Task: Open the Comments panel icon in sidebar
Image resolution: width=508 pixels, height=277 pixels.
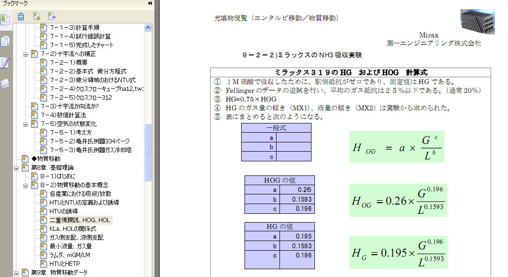Action: tap(5, 84)
